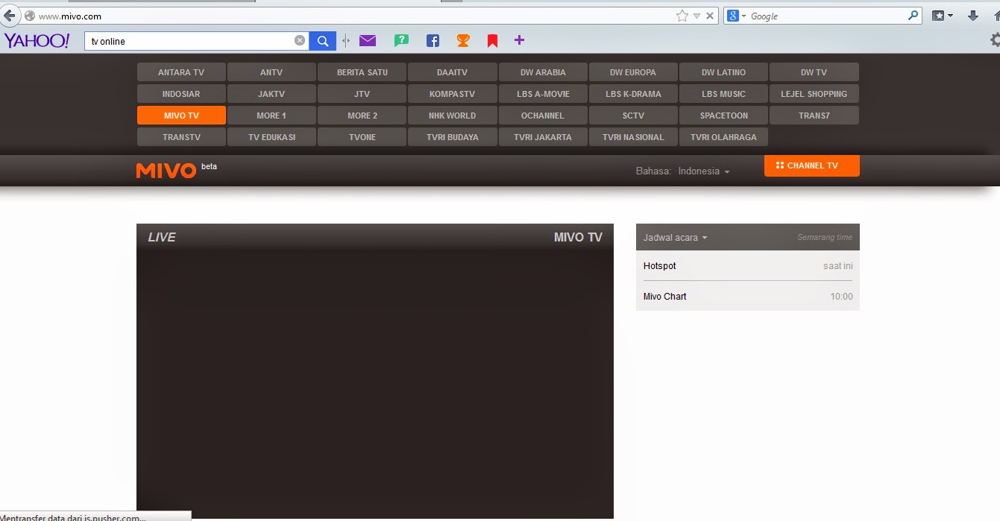
Task: Open the Google search engine selector
Action: pos(736,16)
